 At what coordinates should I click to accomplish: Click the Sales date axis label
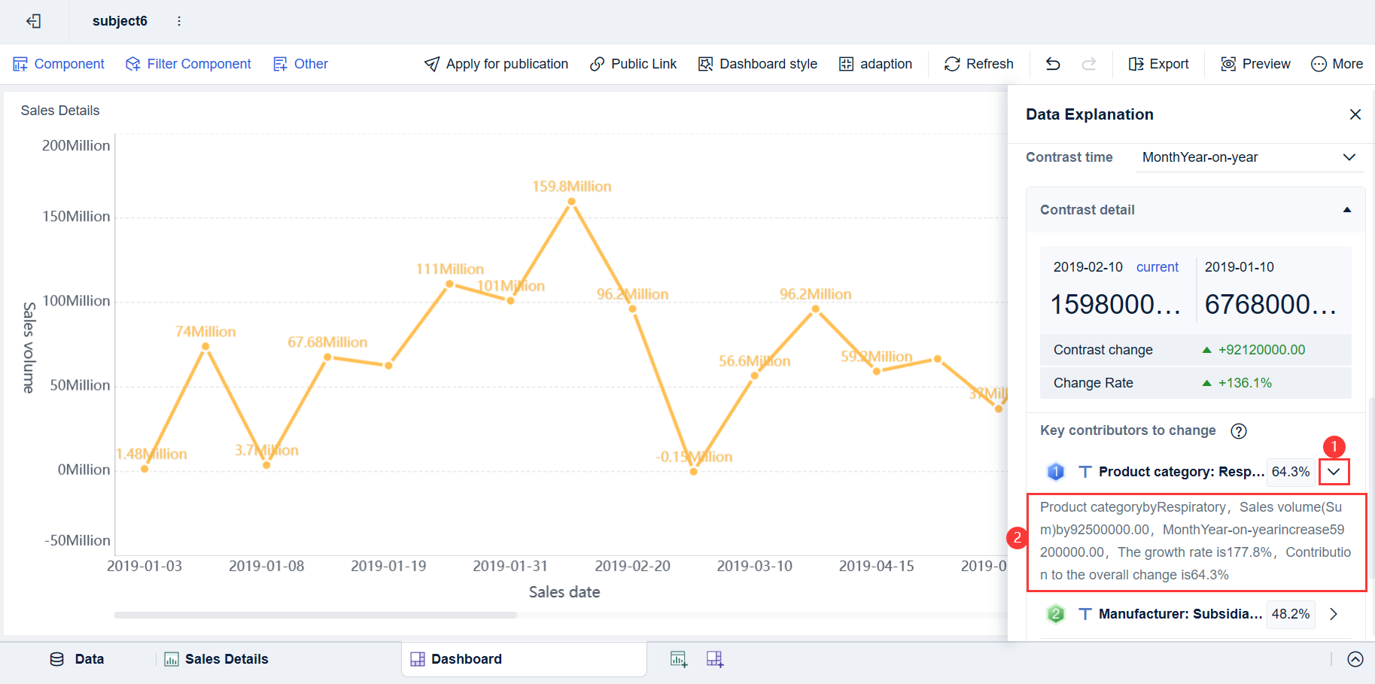pyautogui.click(x=564, y=592)
